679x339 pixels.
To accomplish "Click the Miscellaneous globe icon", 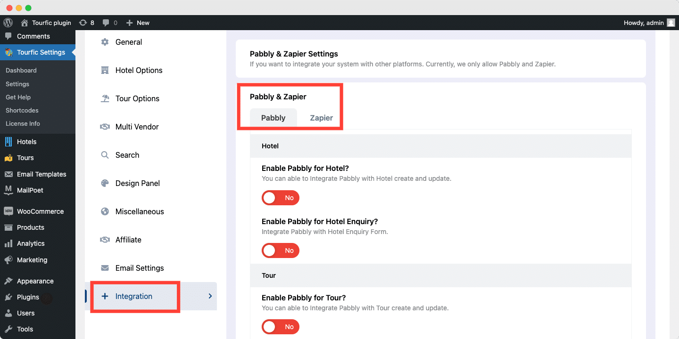I will click(x=105, y=211).
